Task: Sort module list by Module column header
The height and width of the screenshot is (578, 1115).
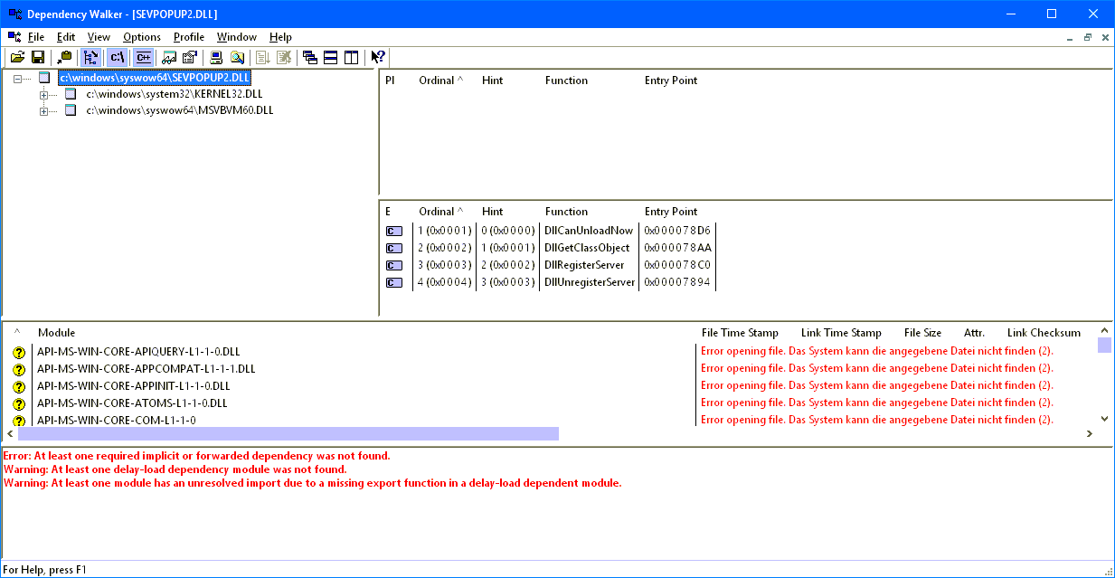Action: click(x=56, y=333)
